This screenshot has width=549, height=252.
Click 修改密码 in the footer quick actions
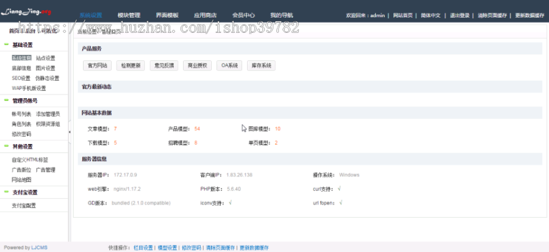tap(192, 248)
